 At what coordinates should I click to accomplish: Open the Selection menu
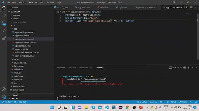click(22, 2)
